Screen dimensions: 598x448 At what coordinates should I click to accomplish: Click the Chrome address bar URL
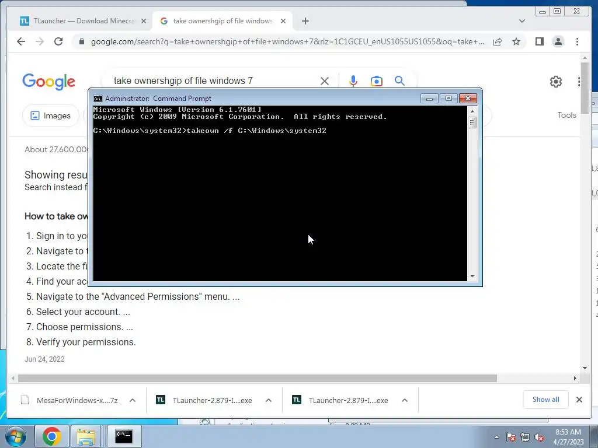tap(287, 41)
